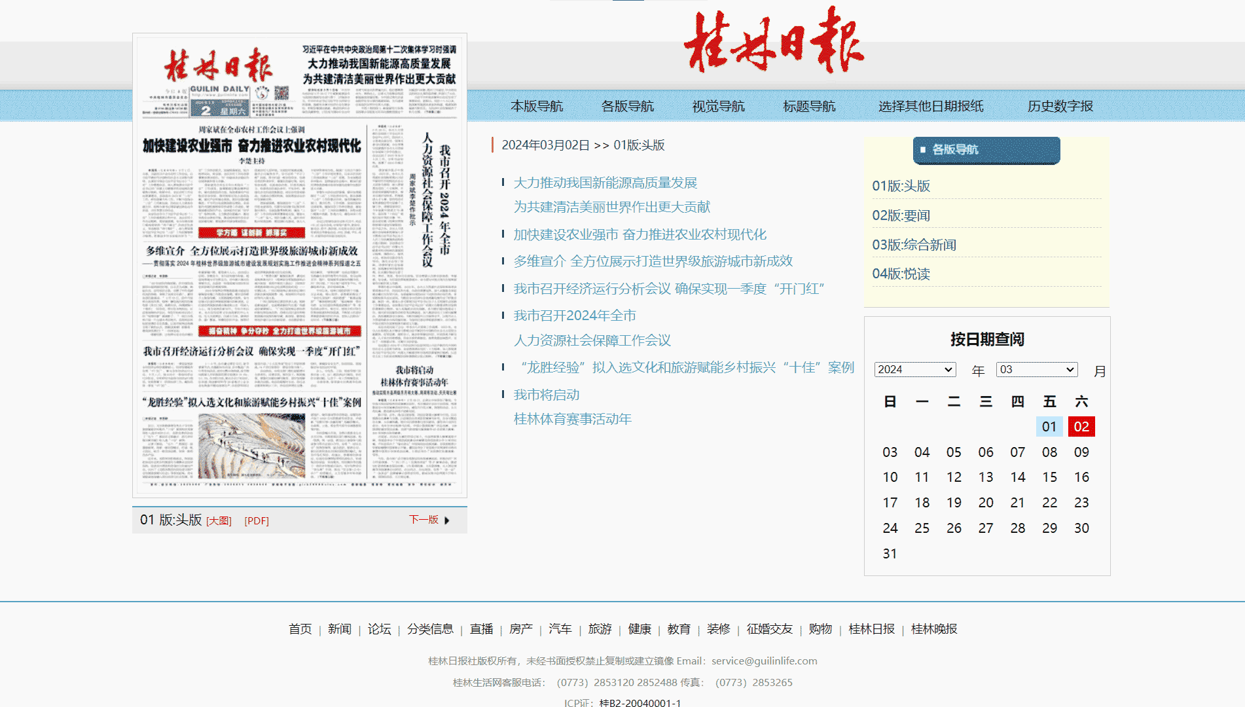Open 新闻 footer link
Viewport: 1245px width, 707px height.
pos(340,629)
